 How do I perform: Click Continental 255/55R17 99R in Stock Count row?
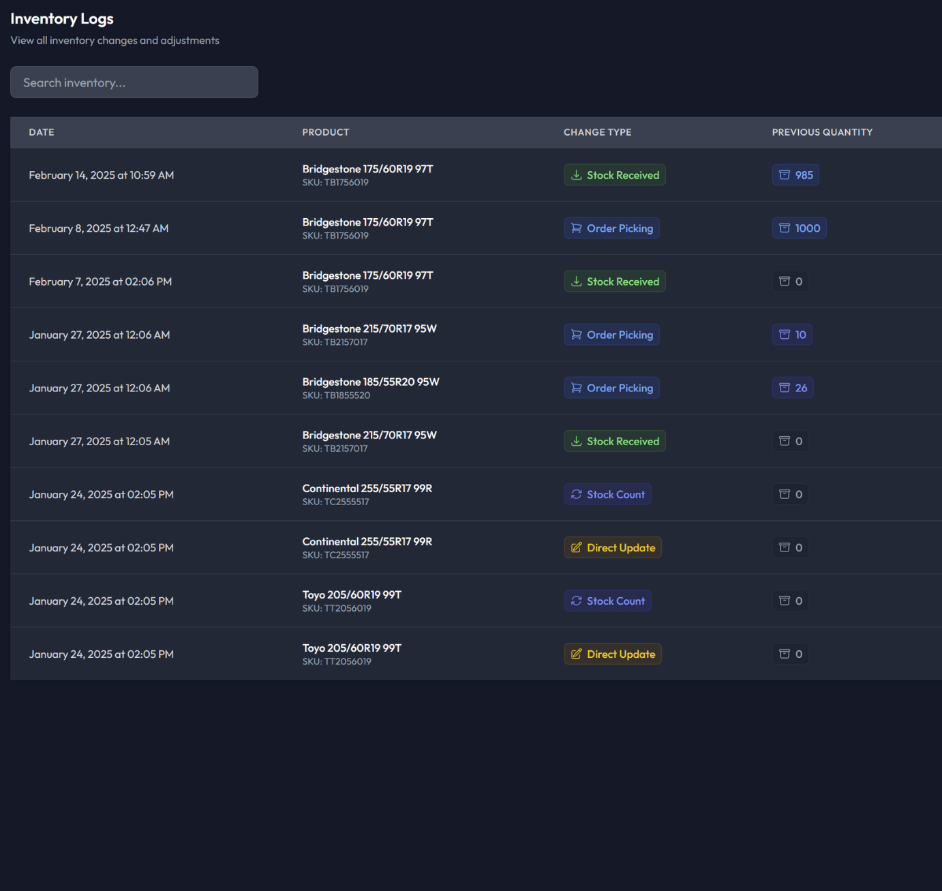coord(367,488)
